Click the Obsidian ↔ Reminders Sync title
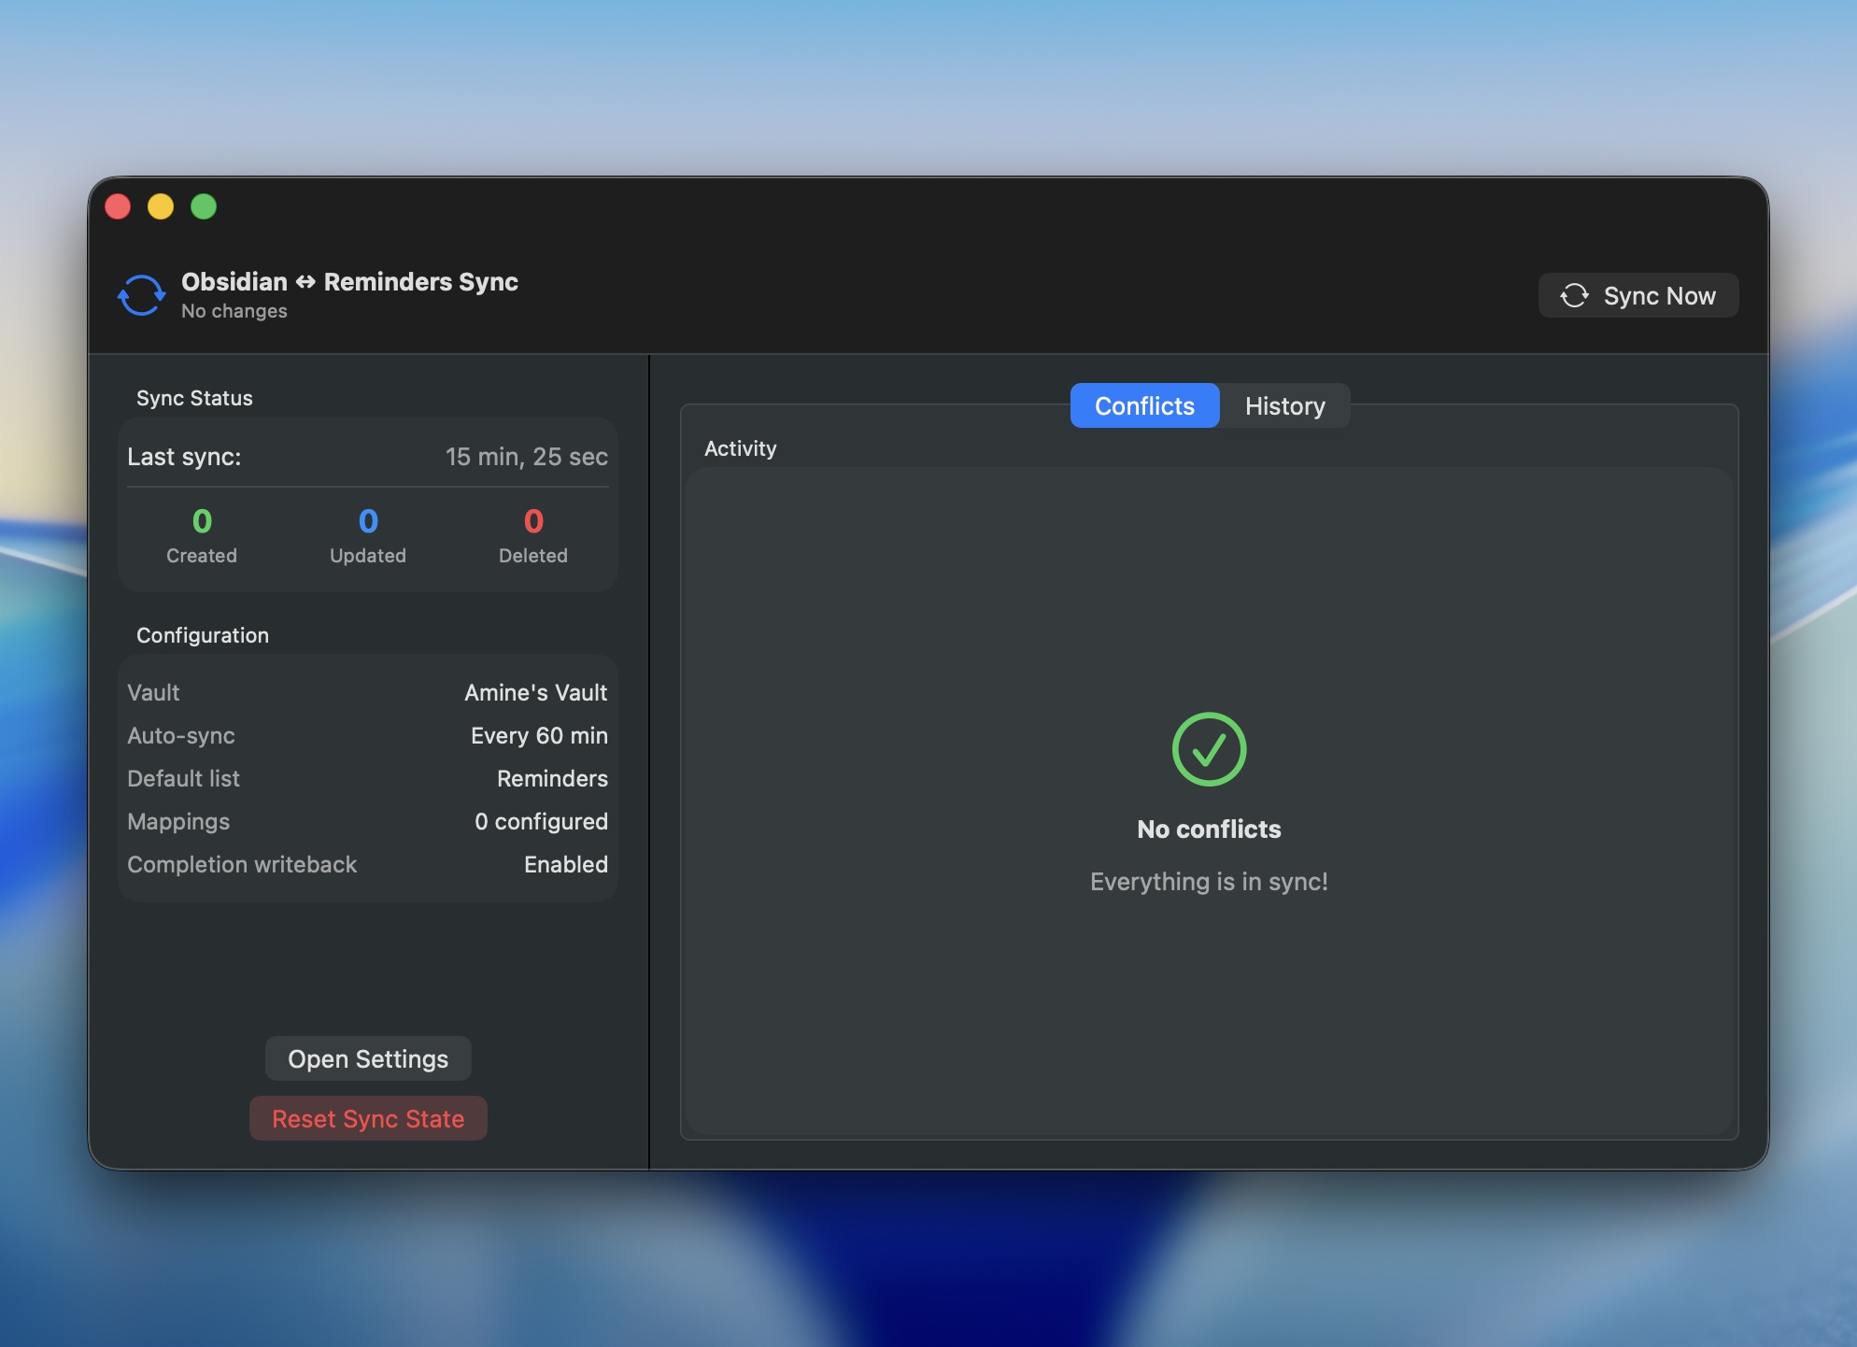This screenshot has height=1347, width=1857. (x=349, y=282)
